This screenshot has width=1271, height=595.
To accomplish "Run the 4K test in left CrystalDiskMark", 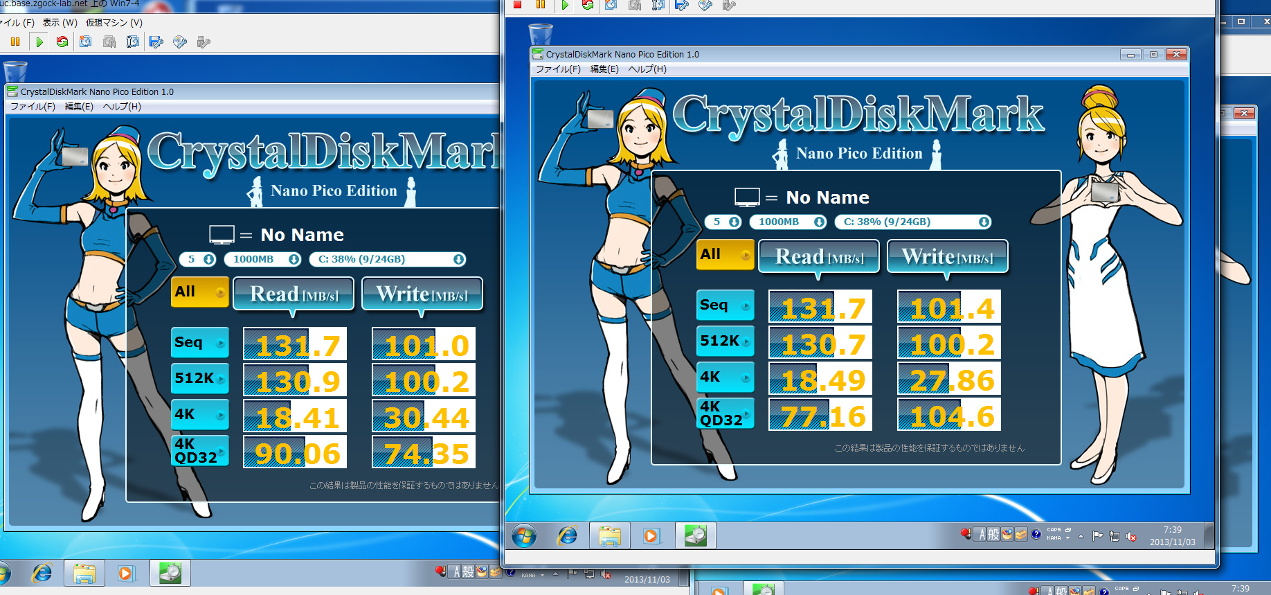I will pyautogui.click(x=200, y=414).
